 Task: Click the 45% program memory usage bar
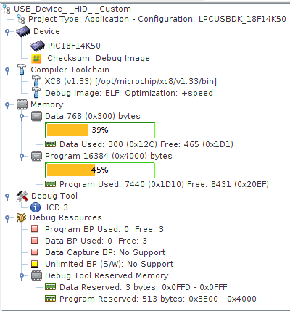pyautogui.click(x=100, y=170)
